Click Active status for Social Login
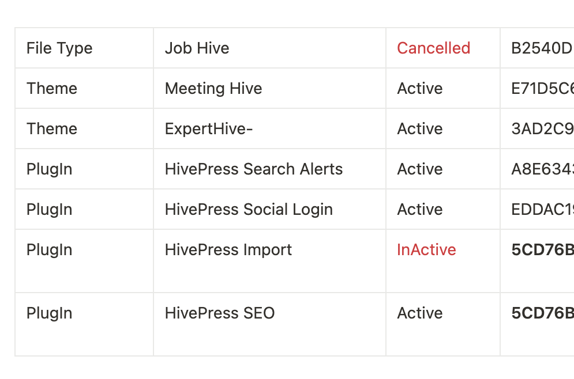Screen dimensions: 574x379 point(420,210)
